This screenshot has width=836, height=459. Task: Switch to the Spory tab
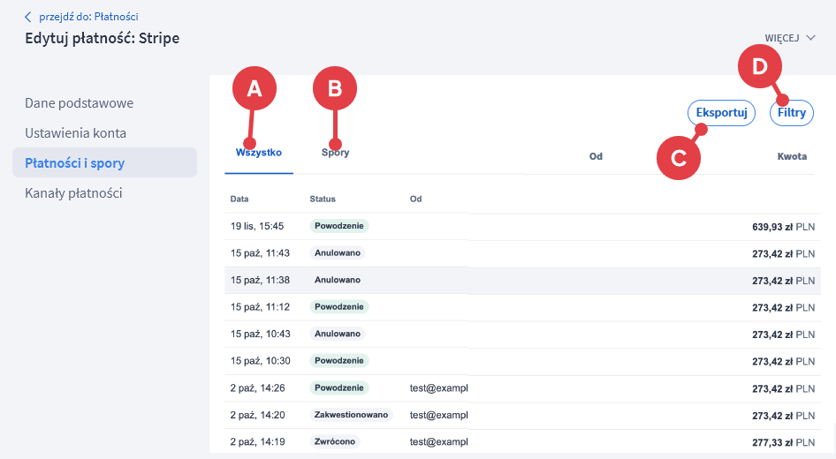(336, 153)
